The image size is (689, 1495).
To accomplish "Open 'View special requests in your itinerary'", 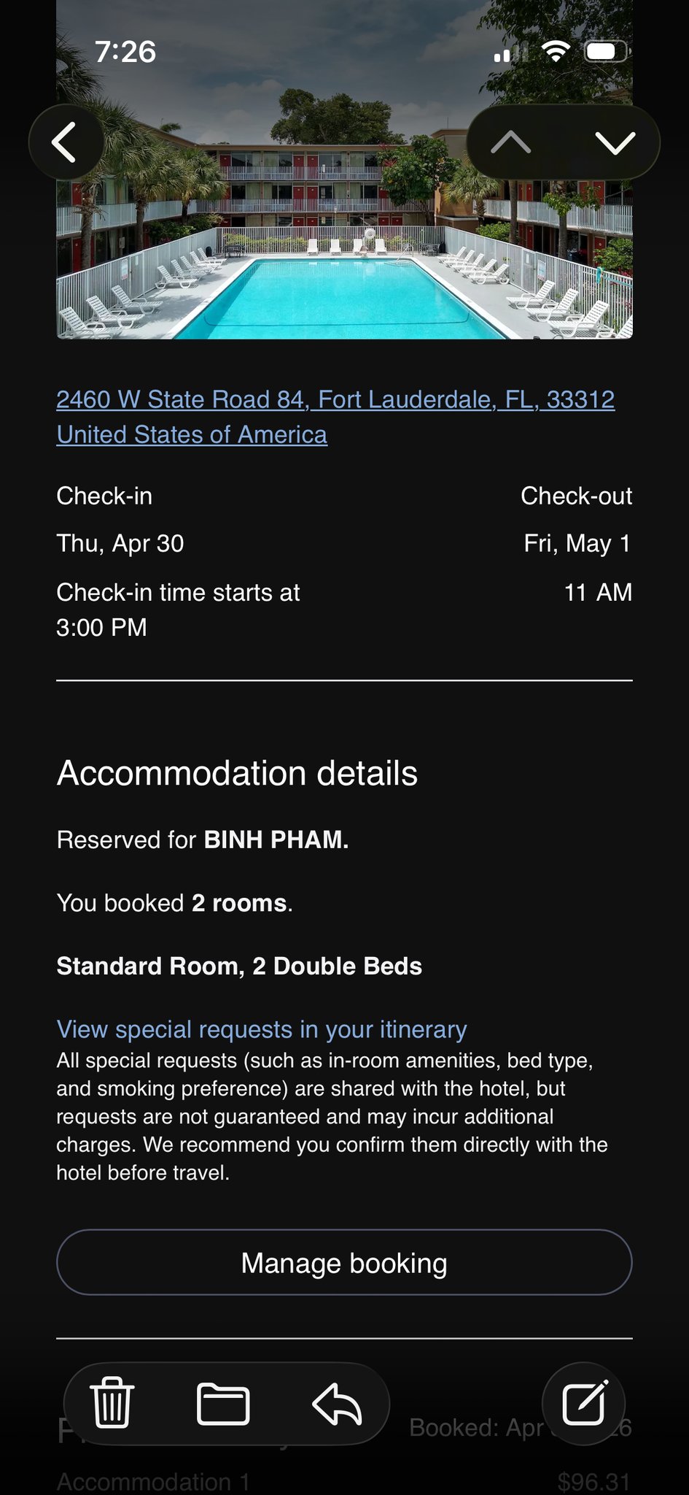I will pyautogui.click(x=262, y=1029).
